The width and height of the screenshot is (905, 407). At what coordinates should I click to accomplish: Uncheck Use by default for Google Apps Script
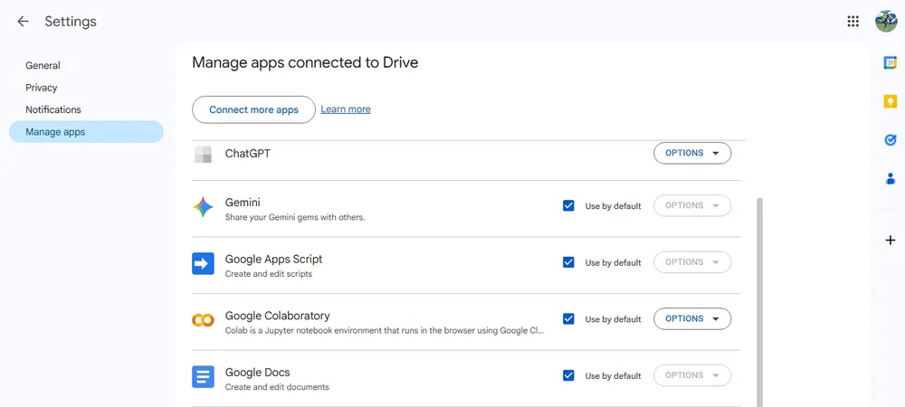568,262
